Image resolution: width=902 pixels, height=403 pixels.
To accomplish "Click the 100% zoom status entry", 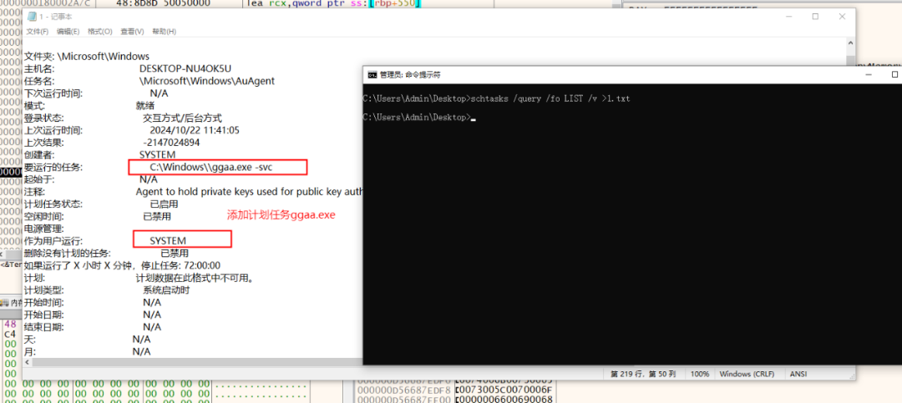I will tap(700, 374).
